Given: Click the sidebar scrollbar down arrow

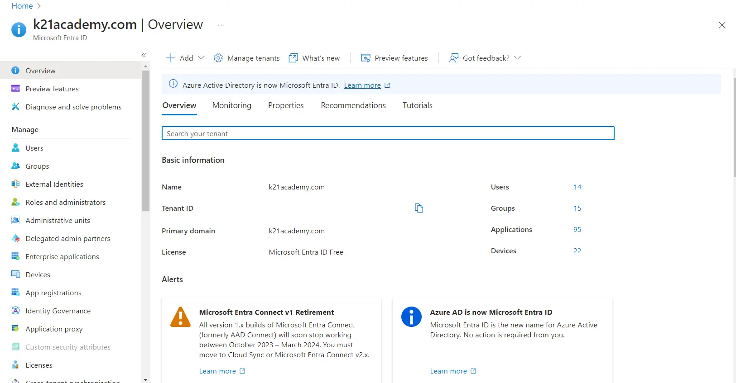Looking at the screenshot, I should [145, 379].
